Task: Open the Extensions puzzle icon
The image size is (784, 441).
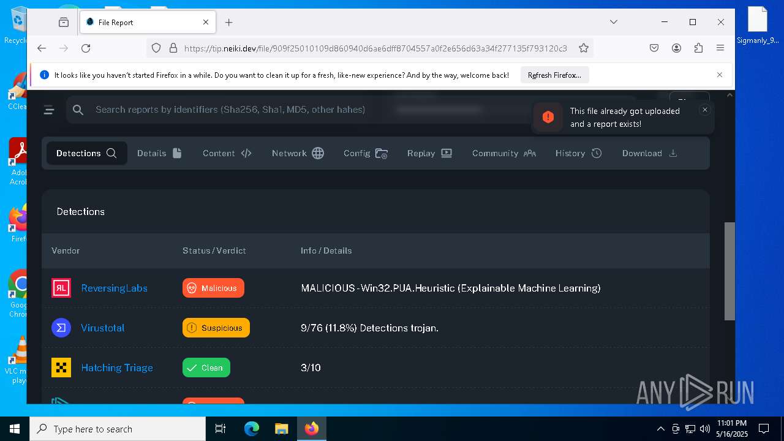Action: point(698,48)
